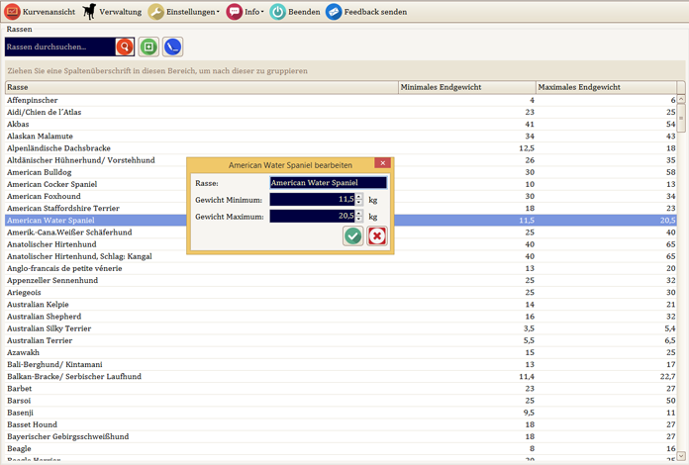Click the green add breed button
Viewport: 689px width, 465px height.
point(148,46)
